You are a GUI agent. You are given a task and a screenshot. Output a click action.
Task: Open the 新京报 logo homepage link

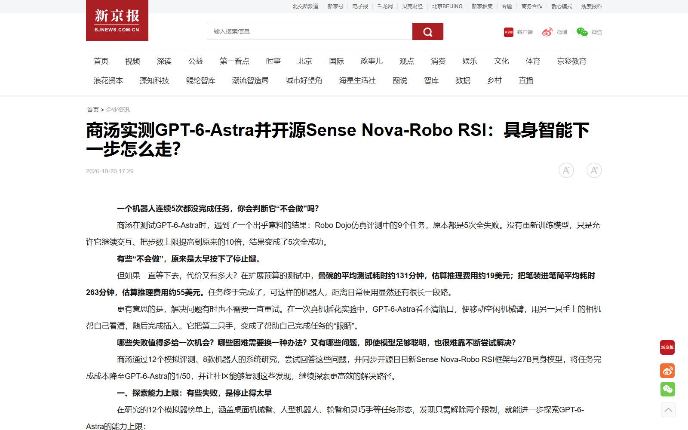point(117,20)
